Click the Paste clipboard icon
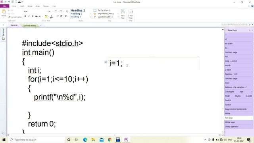Viewport: 254px width, 143px height. coord(4,12)
